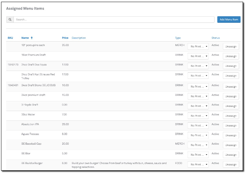Click the search magnifier icon

coord(10,20)
